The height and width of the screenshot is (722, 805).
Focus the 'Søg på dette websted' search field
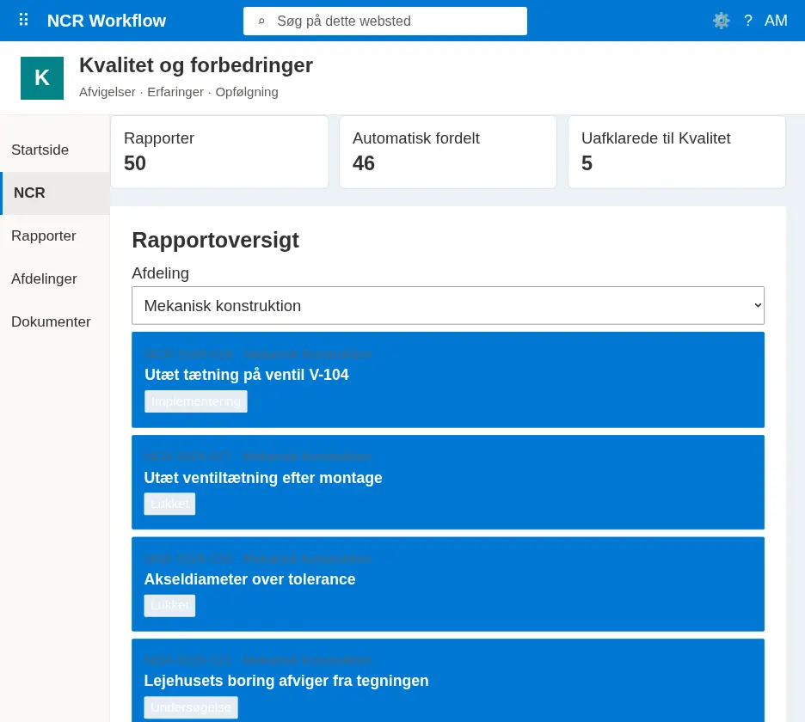point(385,21)
